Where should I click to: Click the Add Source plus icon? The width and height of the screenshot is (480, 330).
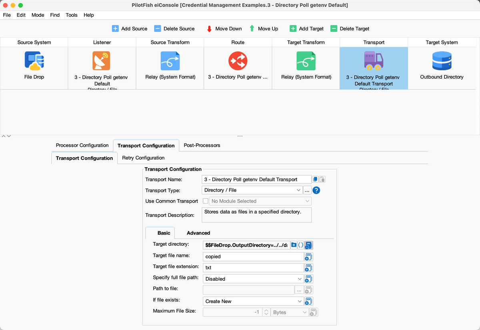pos(115,29)
